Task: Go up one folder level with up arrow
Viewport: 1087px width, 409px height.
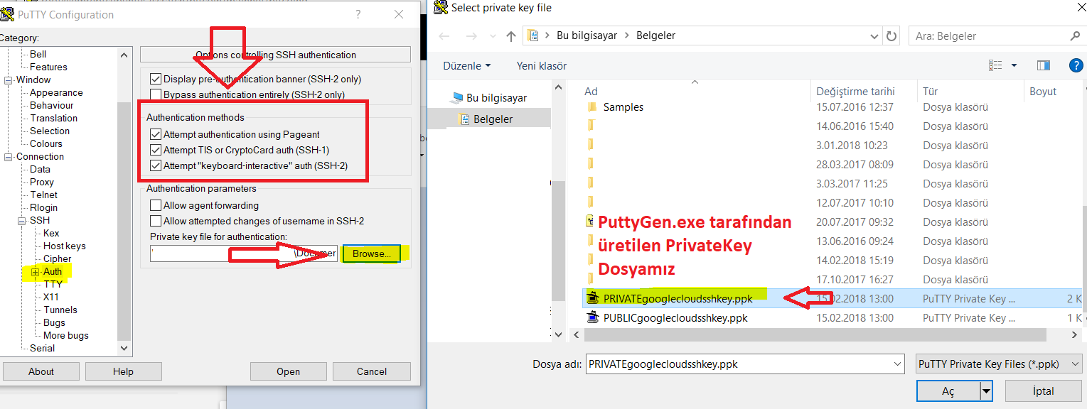Action: (x=510, y=36)
